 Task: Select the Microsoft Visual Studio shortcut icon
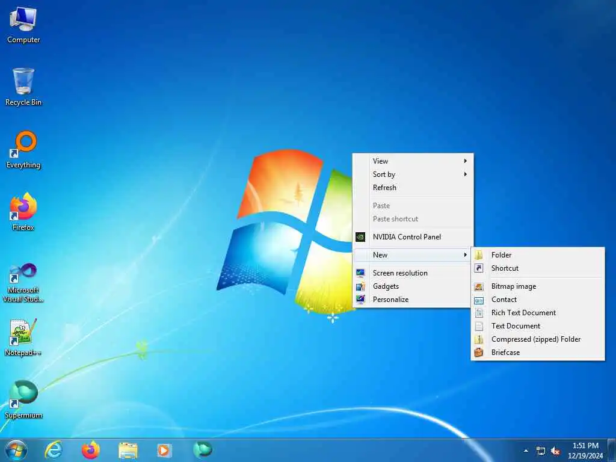tap(23, 283)
